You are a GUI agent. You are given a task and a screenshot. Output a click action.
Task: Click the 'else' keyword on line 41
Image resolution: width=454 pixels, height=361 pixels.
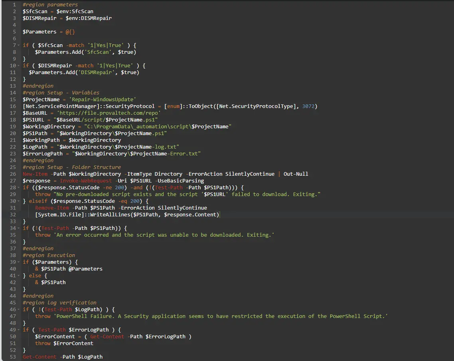click(35, 275)
